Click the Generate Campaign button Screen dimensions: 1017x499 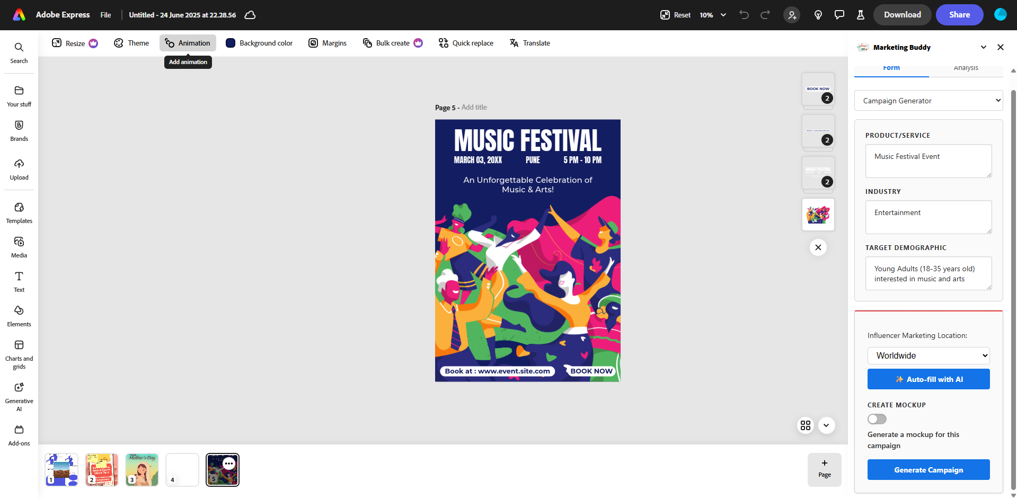tap(928, 470)
